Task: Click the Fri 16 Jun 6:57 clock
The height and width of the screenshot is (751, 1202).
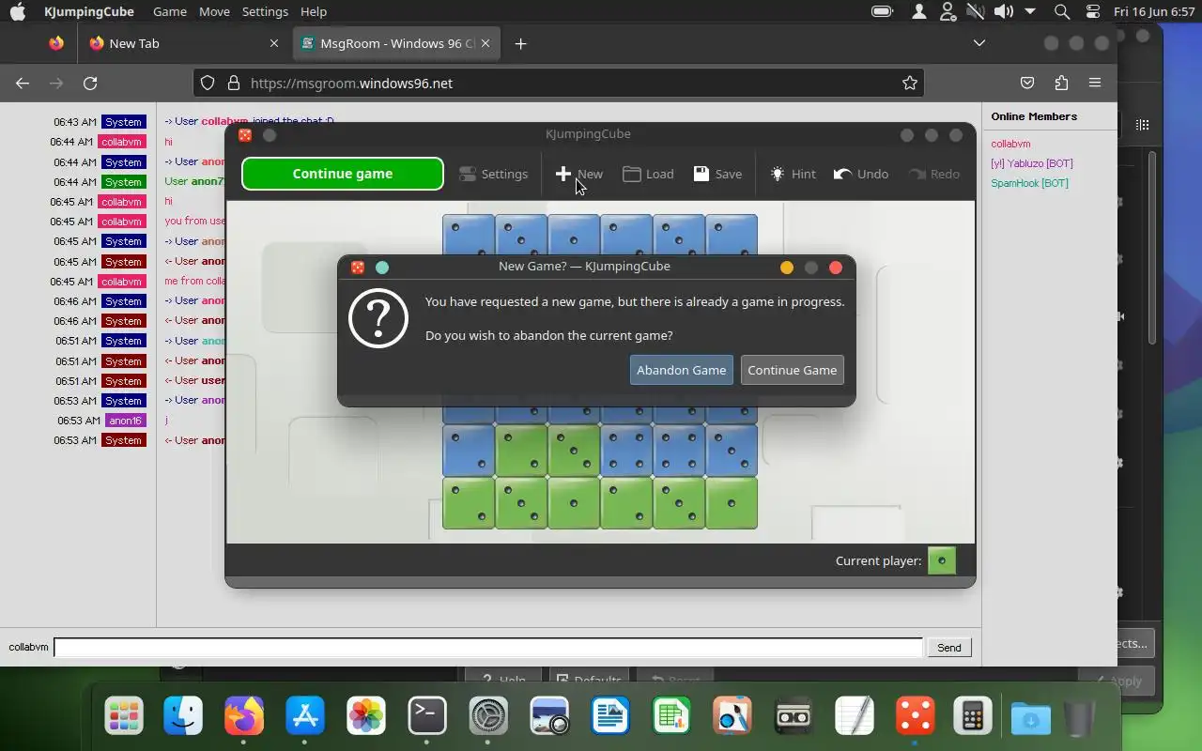Action: pos(1152,11)
